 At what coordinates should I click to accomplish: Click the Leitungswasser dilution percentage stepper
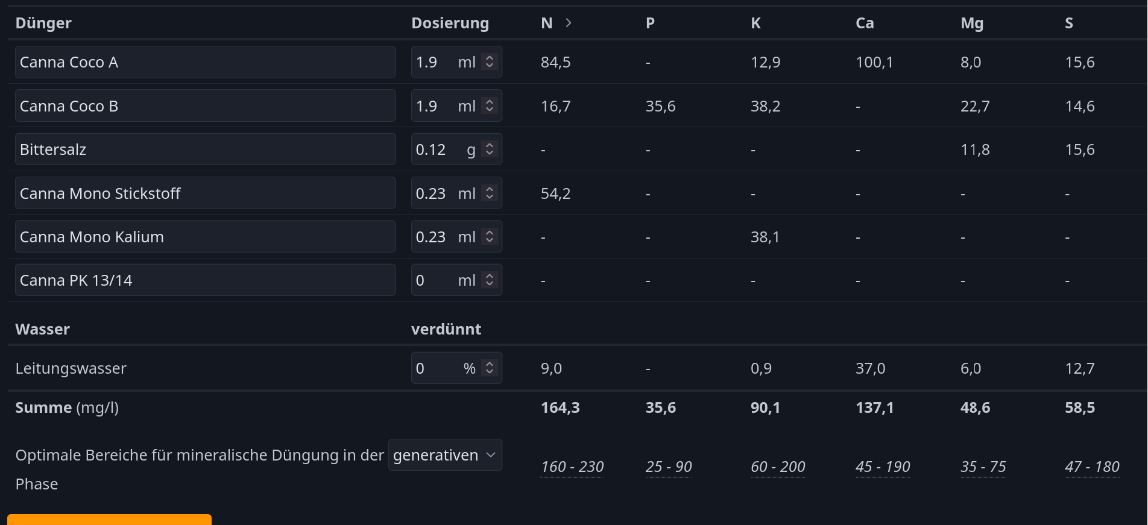pyautogui.click(x=490, y=368)
